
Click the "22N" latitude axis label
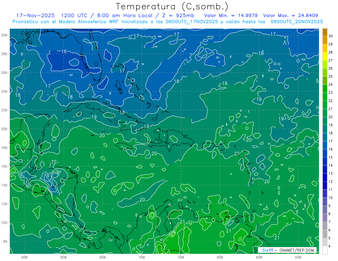click(5, 110)
